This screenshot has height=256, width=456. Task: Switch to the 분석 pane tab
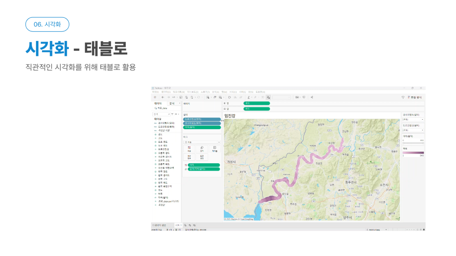click(172, 104)
